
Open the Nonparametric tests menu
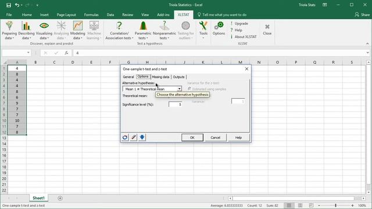[x=164, y=30]
